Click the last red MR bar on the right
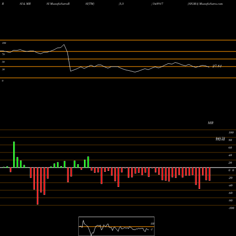Image resolution: width=236 pixels, height=236 pixels. (210, 174)
